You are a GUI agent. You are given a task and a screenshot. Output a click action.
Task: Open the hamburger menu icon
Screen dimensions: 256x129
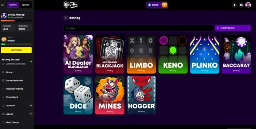(2, 5)
